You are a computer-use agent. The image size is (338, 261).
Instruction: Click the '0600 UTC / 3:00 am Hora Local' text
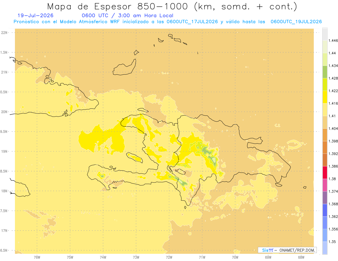(x=127, y=16)
